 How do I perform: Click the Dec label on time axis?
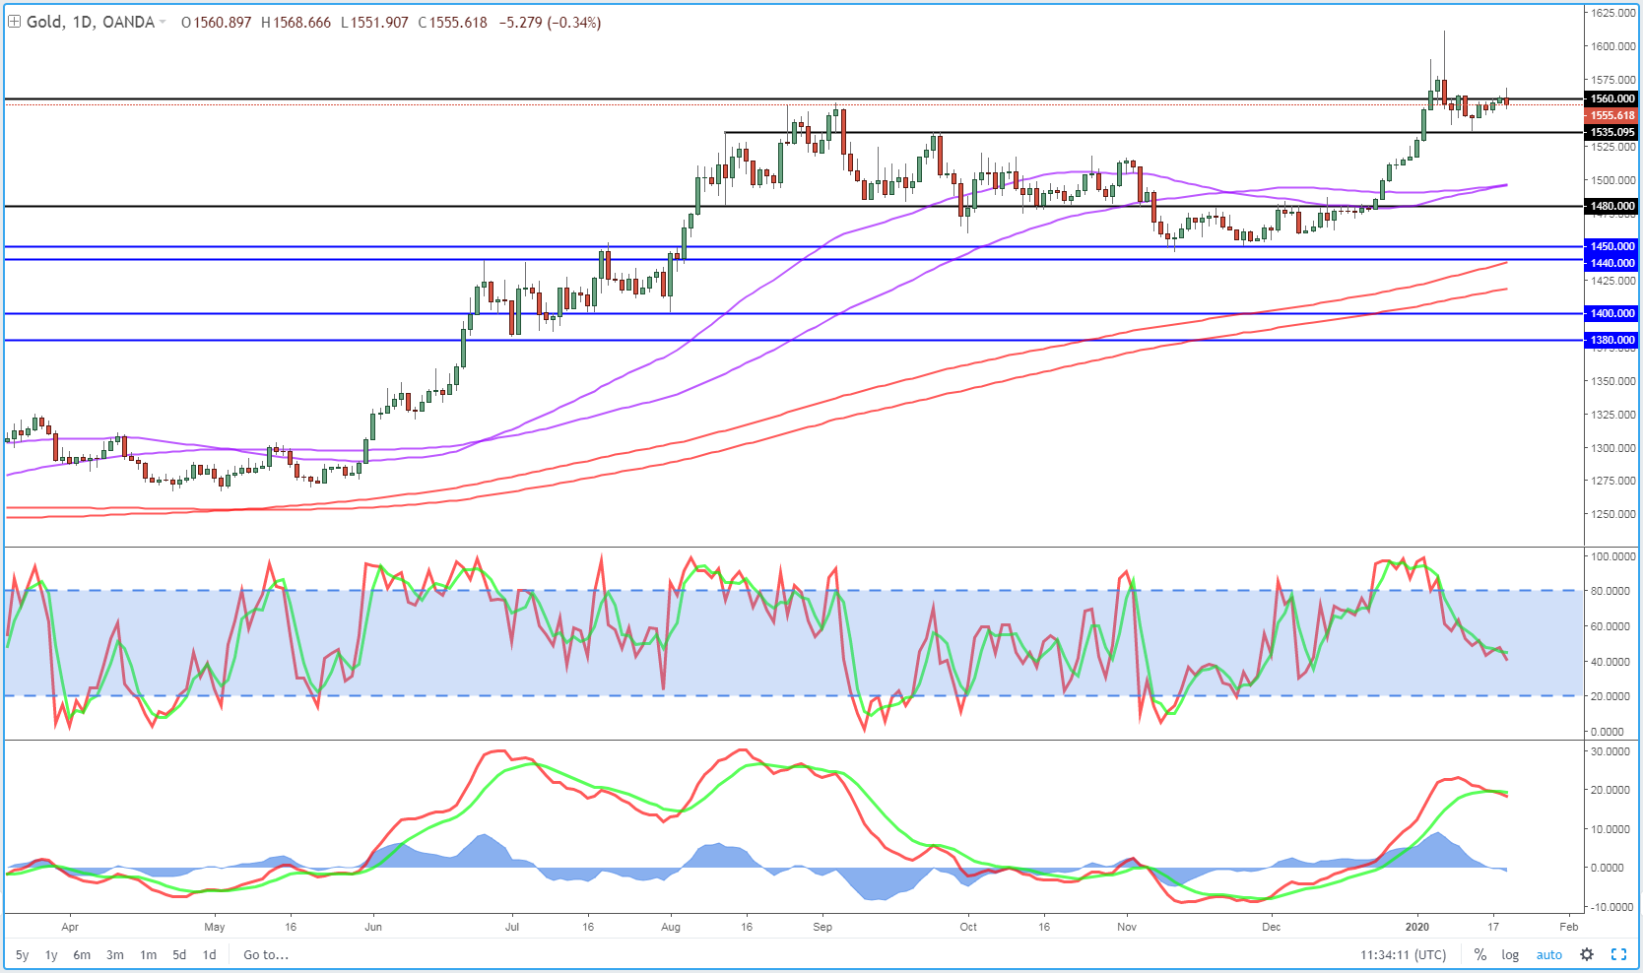coord(1272,927)
